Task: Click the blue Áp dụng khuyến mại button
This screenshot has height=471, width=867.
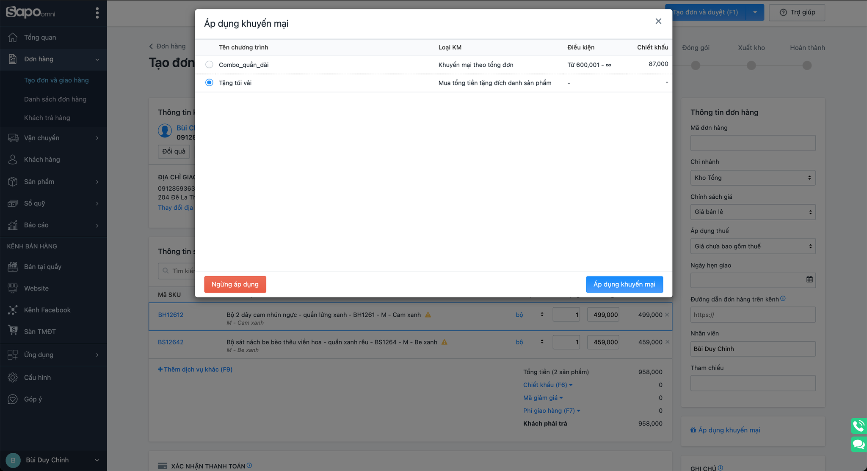Action: 624,284
